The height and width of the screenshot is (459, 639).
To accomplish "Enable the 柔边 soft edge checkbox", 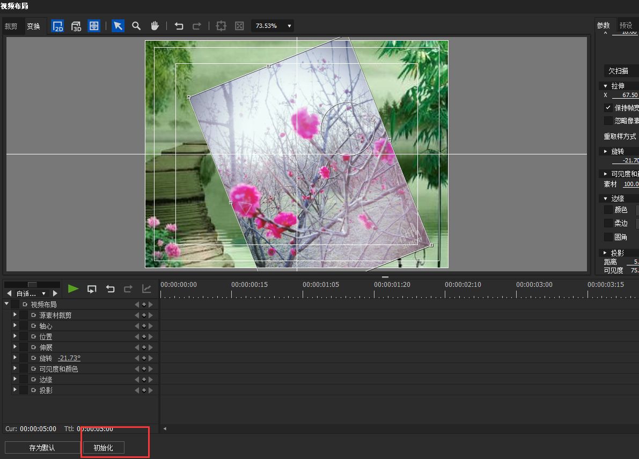I will [608, 223].
